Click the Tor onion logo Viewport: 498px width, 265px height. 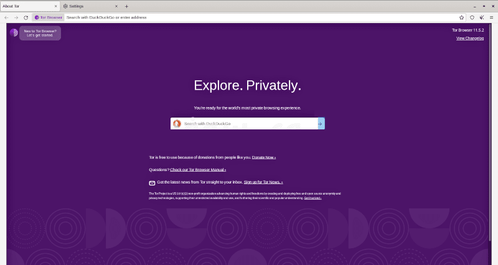14,32
